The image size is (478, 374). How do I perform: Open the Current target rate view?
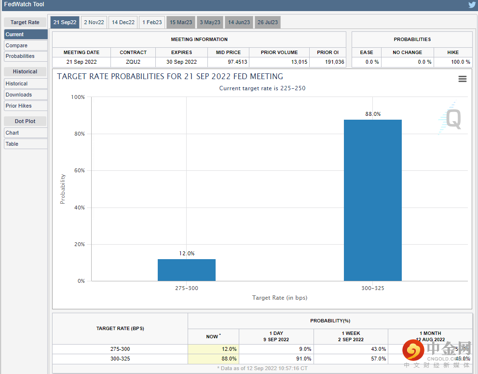tap(26, 34)
